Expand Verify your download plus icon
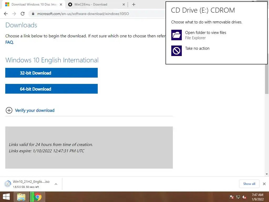 pyautogui.click(x=9, y=110)
